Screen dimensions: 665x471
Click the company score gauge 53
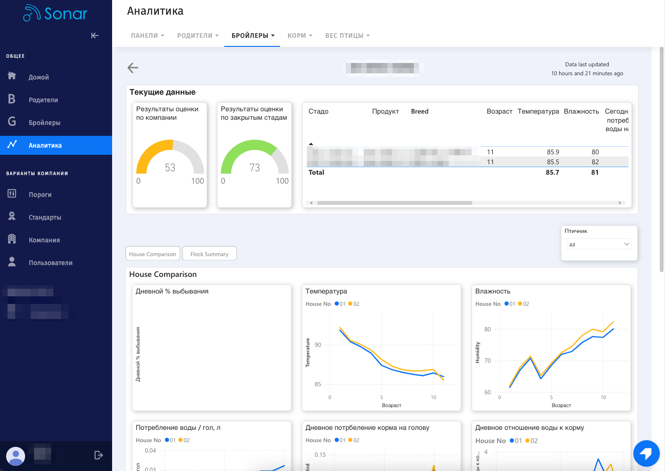(170, 158)
